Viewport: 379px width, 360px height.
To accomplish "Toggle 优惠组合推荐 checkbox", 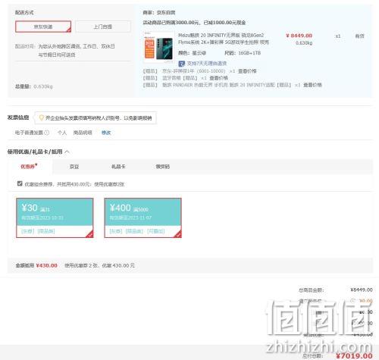I will [x=20, y=183].
